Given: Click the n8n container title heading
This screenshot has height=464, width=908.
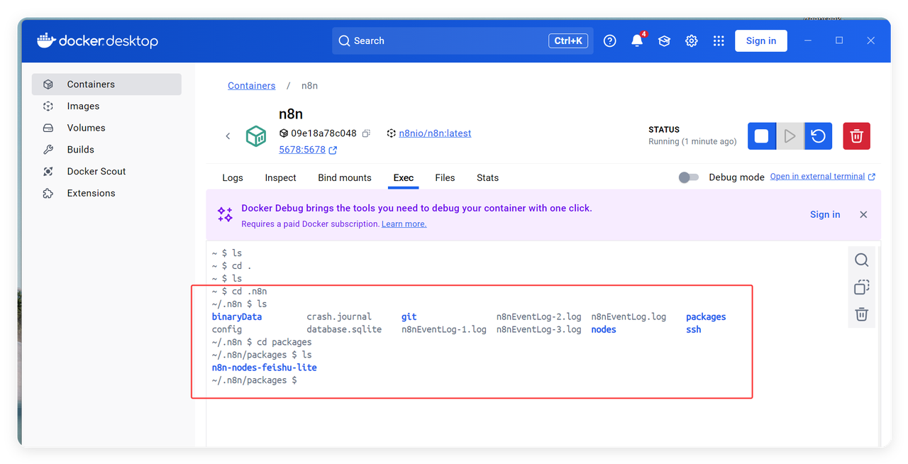Looking at the screenshot, I should pyautogui.click(x=291, y=114).
